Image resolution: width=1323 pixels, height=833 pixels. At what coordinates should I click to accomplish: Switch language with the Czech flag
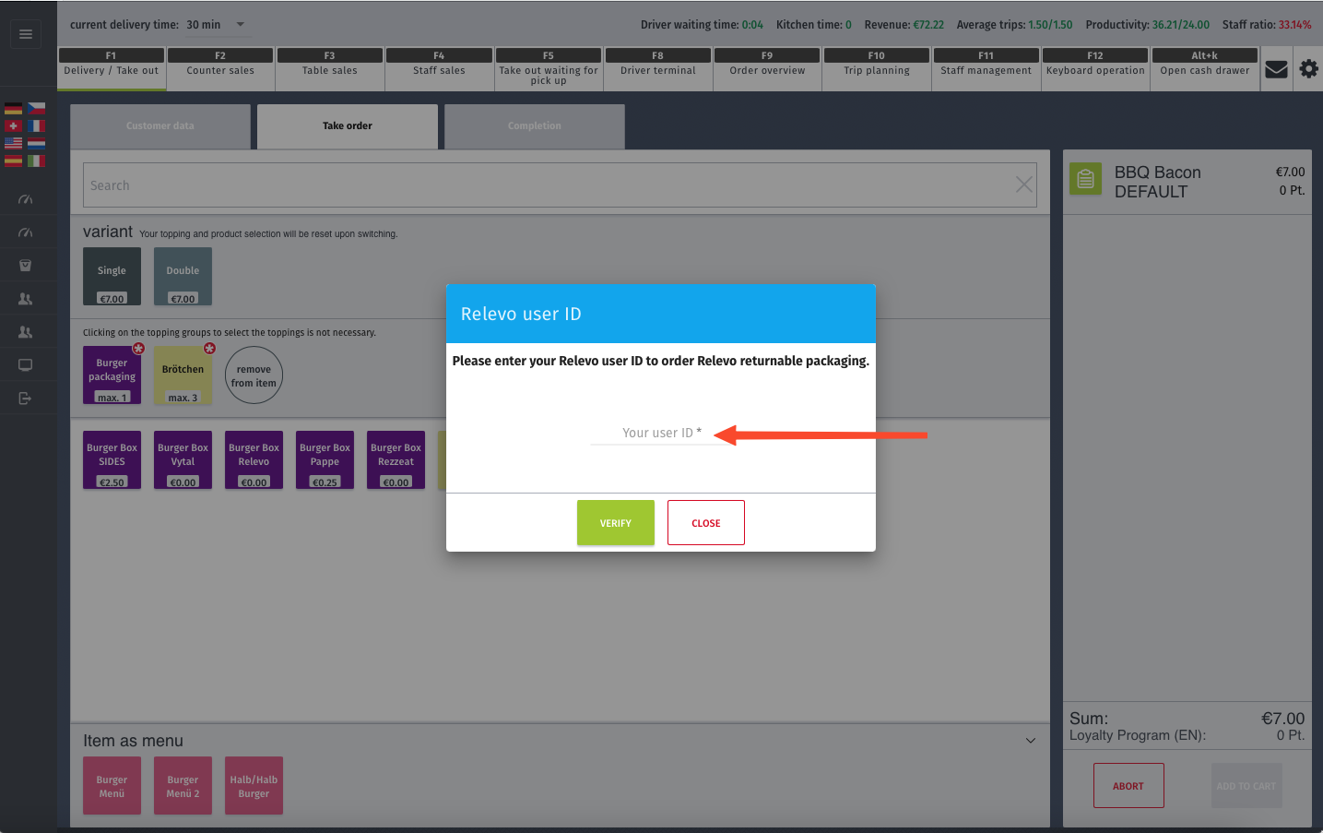[36, 109]
